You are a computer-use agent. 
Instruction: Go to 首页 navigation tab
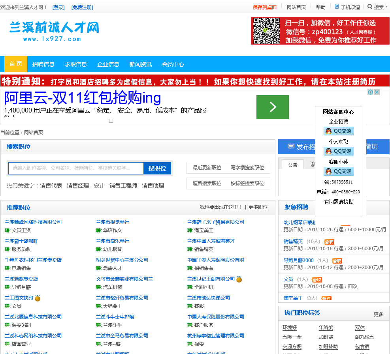16,64
